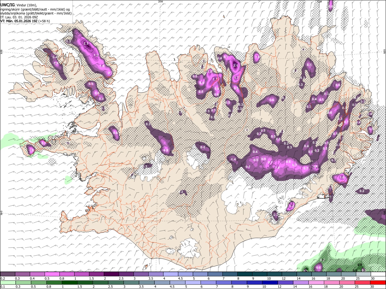Click the 'slydda/snjókoma' legend description line

click(x=36, y=13)
